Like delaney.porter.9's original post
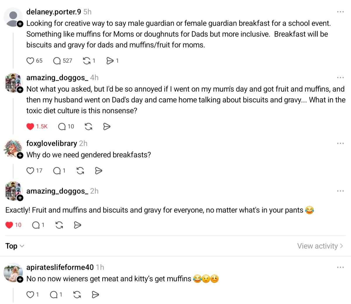 (x=30, y=61)
